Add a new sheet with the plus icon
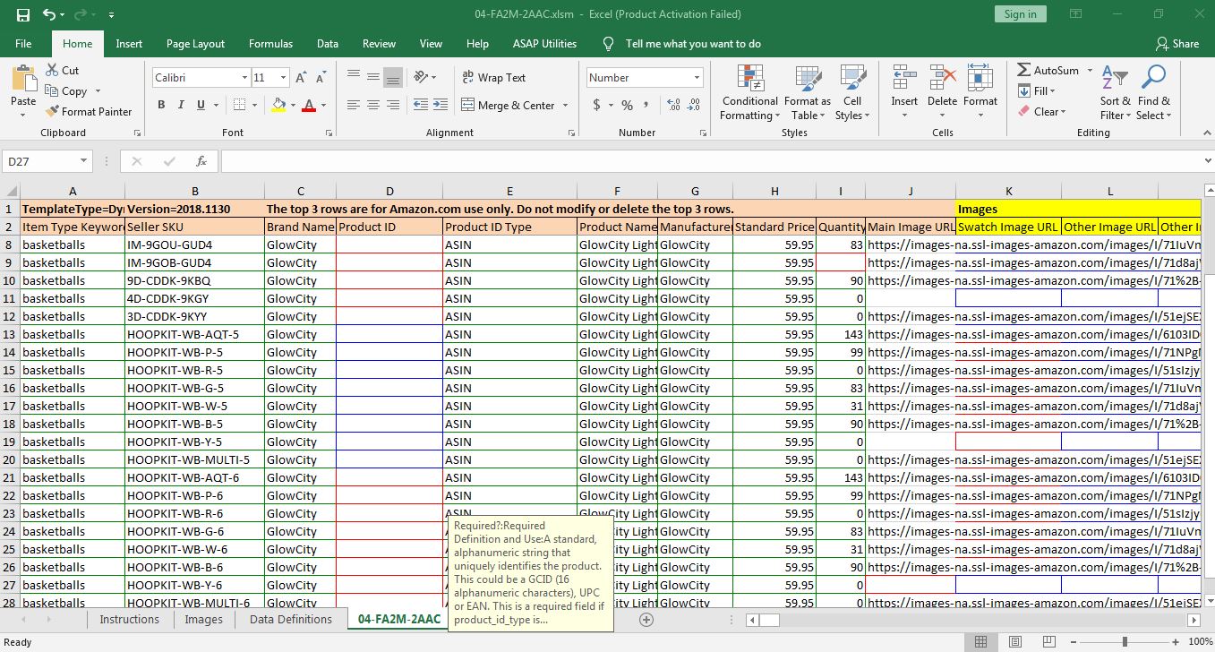The width and height of the screenshot is (1215, 652). (x=646, y=620)
